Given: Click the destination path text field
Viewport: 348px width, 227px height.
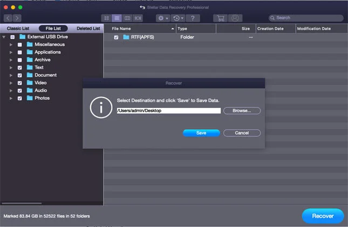Looking at the screenshot, I should click(168, 111).
